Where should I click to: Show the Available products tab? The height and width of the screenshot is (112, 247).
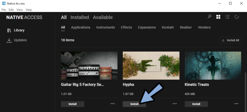(x=103, y=17)
